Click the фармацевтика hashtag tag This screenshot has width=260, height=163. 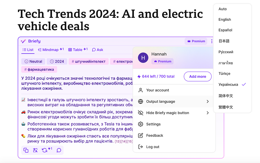[x=39, y=69]
